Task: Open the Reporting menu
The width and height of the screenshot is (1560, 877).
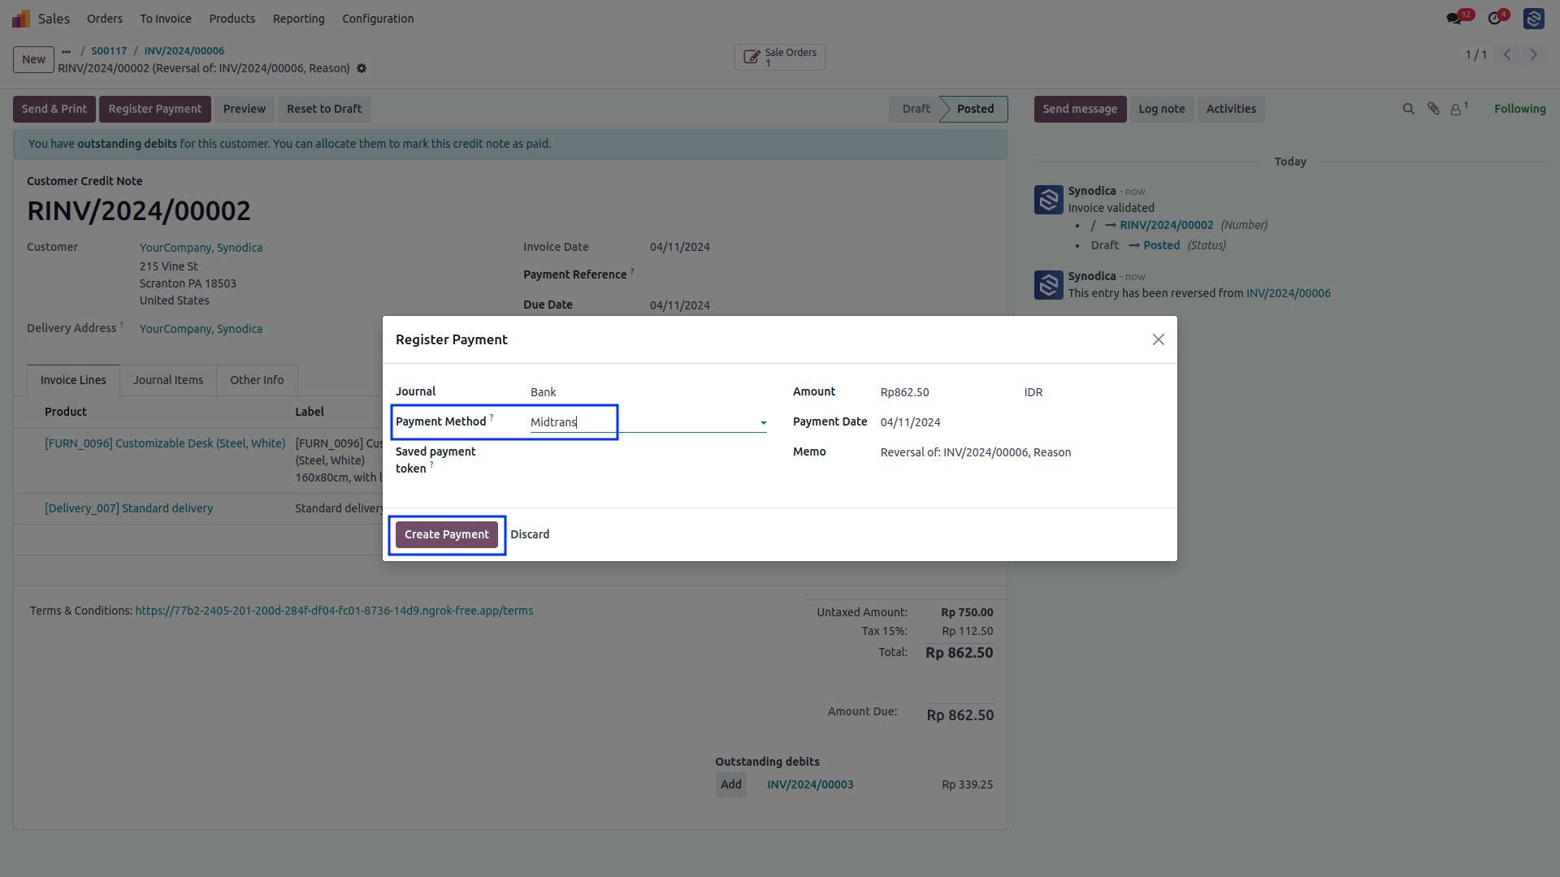Action: pyautogui.click(x=298, y=19)
